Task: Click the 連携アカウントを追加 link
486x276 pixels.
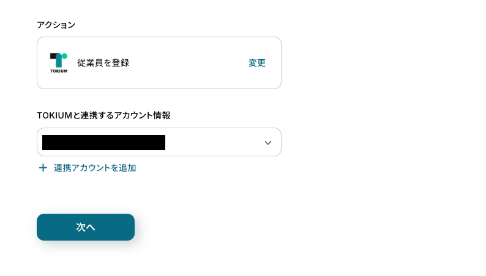Action: 95,168
